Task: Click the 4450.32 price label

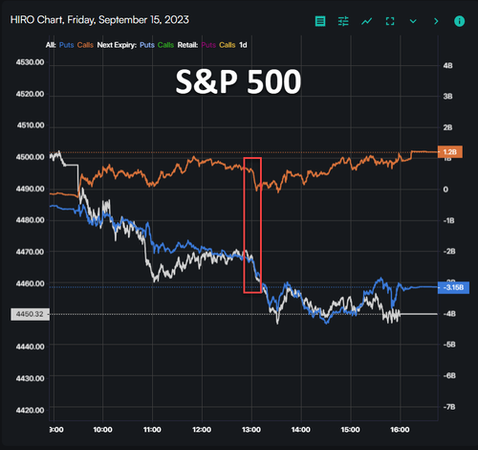Action: (30, 314)
